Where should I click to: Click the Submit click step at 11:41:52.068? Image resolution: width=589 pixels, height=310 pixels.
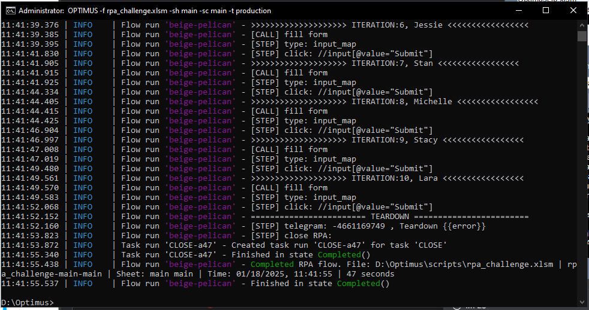tap(342, 207)
